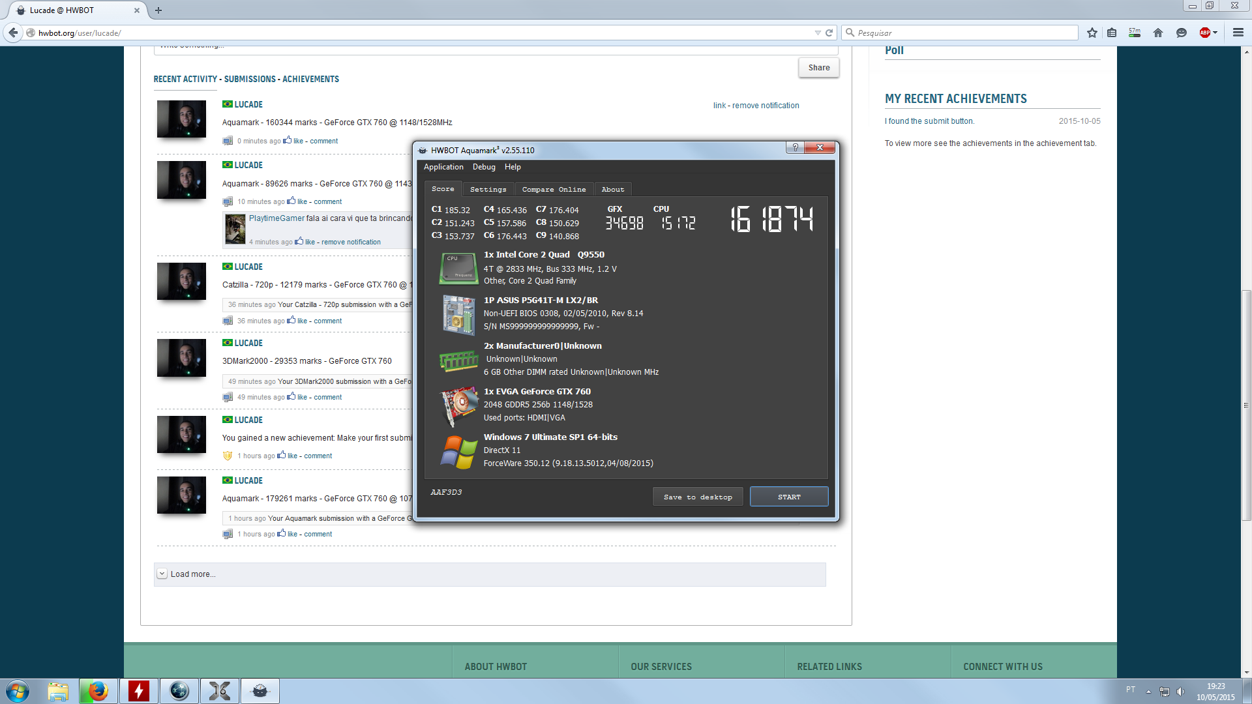Screen dimensions: 1252x704
Task: Select the Lucade @ HWBOT browser tab
Action: click(77, 10)
